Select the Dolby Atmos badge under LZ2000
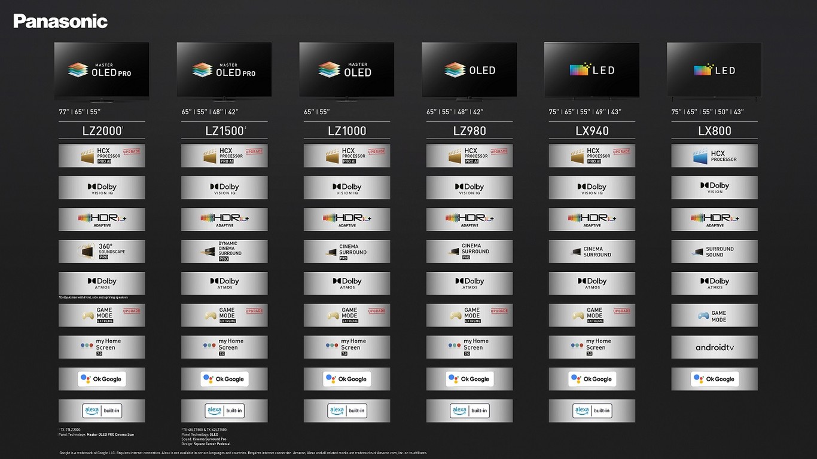The width and height of the screenshot is (817, 459). 102,283
